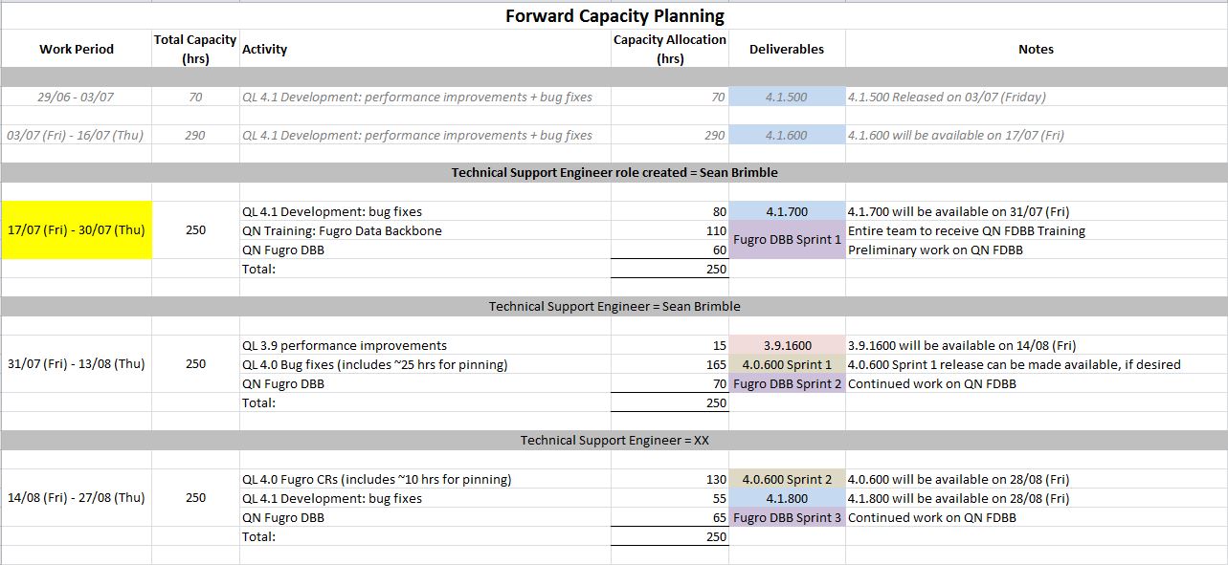The image size is (1228, 565).
Task: Click the QN Training: Fugro Data Backbone cell
Action: (343, 230)
